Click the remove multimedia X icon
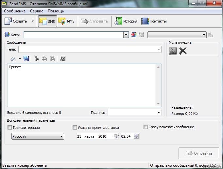The width and height of the screenshot is (223, 169). [183, 51]
